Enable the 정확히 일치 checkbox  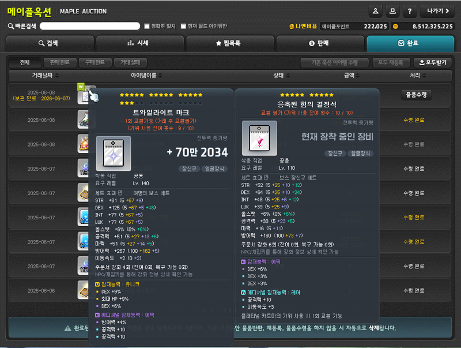(x=147, y=26)
